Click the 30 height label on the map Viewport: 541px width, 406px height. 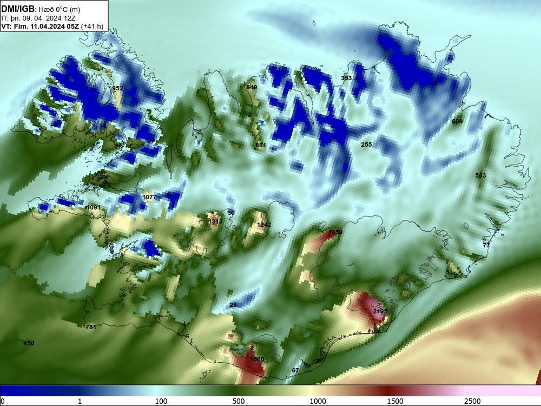tap(231, 213)
